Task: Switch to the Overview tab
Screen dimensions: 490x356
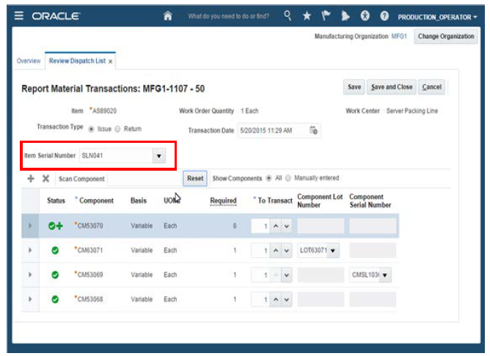Action: coord(29,61)
